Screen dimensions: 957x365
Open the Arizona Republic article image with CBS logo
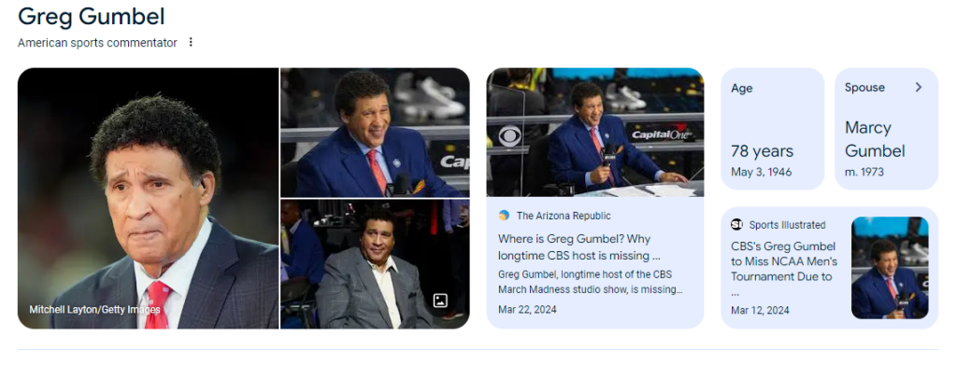coord(595,133)
